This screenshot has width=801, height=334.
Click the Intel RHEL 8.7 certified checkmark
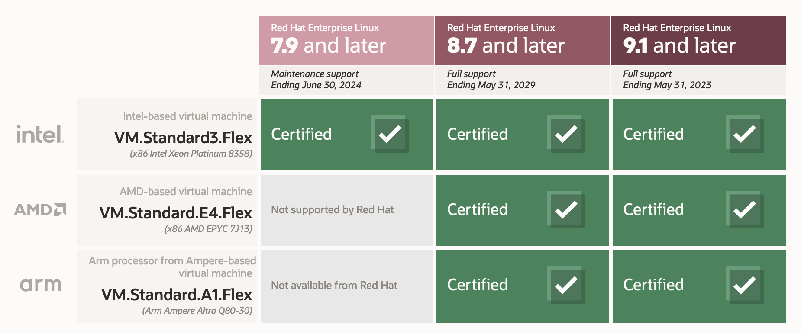coord(566,134)
